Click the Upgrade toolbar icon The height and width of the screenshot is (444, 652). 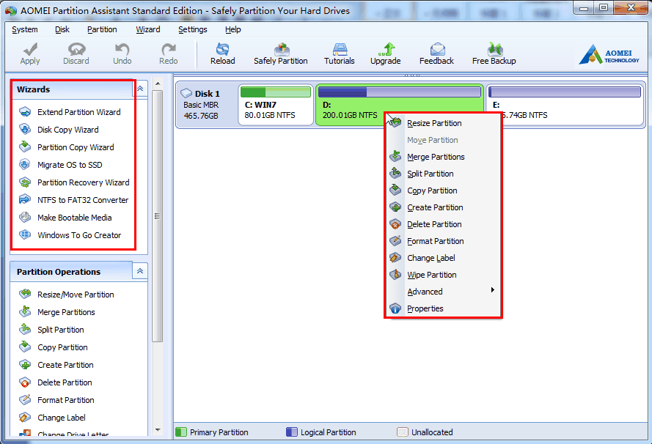pyautogui.click(x=387, y=49)
